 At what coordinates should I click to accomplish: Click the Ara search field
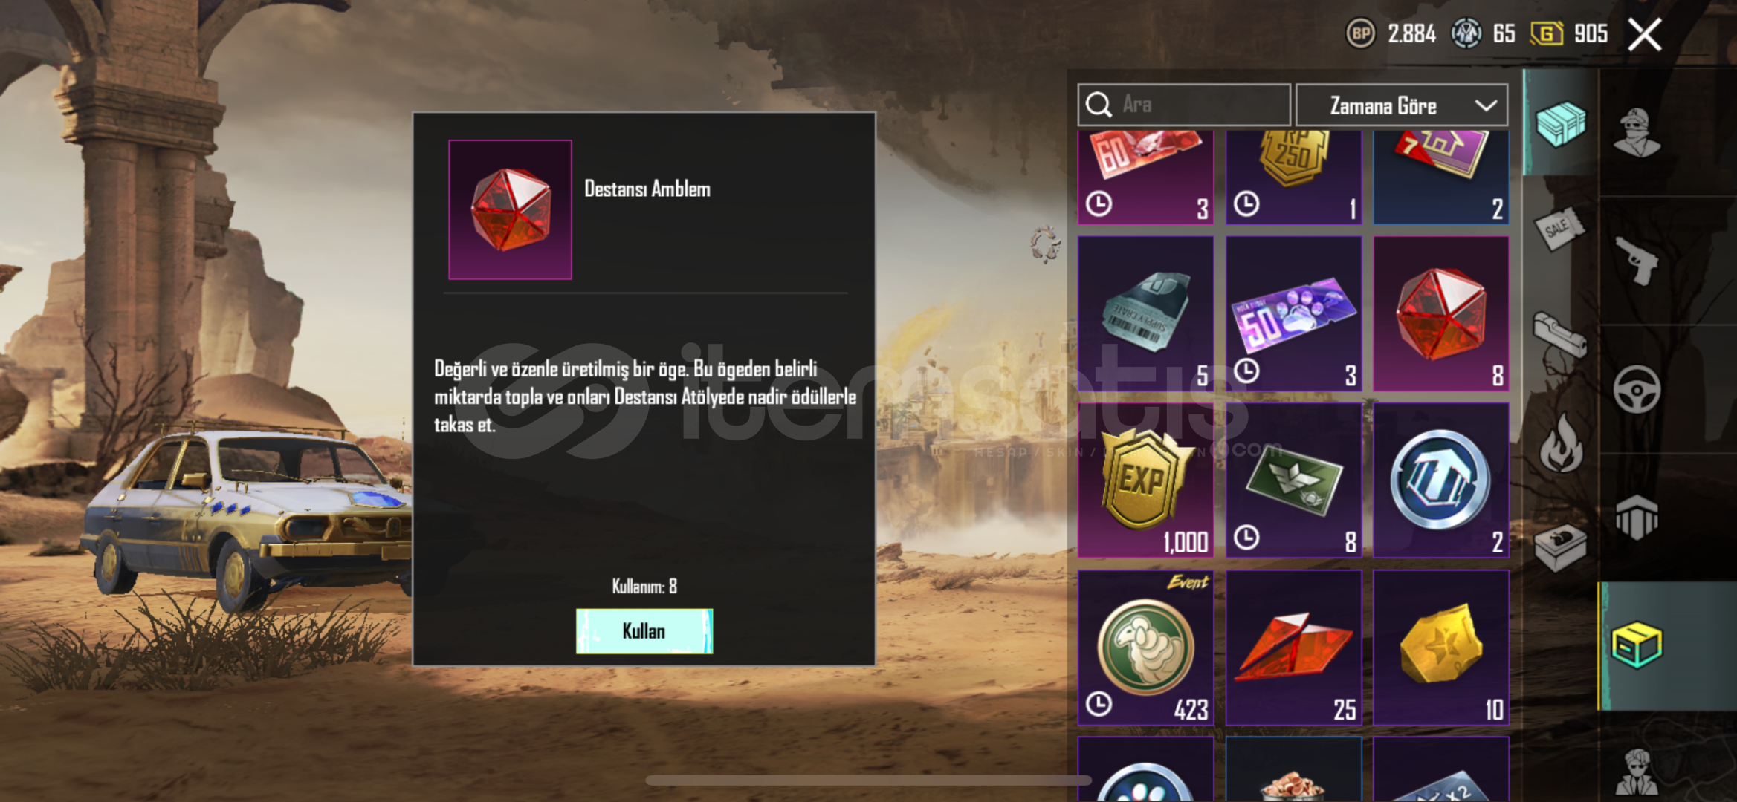[1184, 105]
